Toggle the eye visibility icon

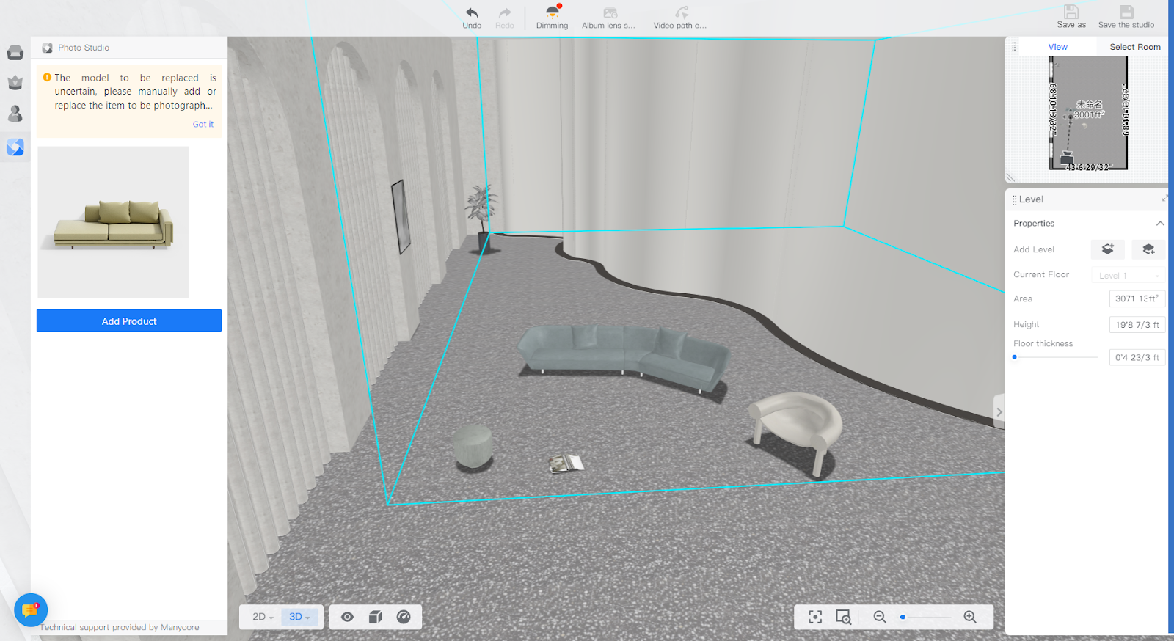(347, 617)
